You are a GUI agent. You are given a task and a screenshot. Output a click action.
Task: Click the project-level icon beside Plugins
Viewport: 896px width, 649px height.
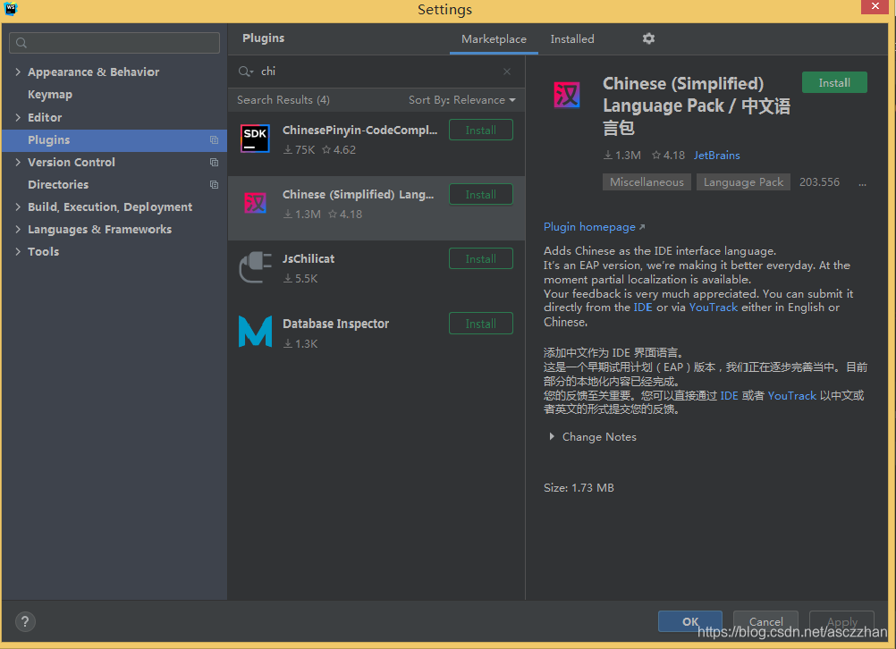point(214,140)
